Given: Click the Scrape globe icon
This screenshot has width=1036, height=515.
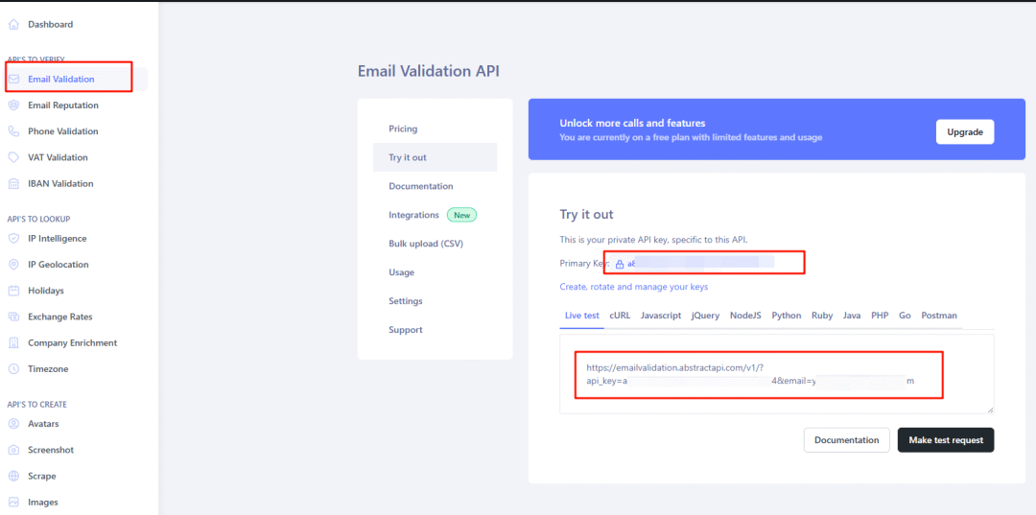Looking at the screenshot, I should [13, 476].
